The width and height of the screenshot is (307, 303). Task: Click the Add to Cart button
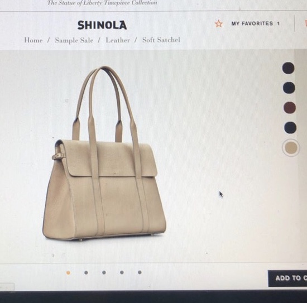coord(287,278)
